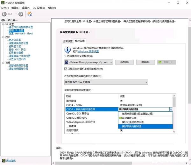Collapse the 3D 设置 tree node

[x=3, y=24]
